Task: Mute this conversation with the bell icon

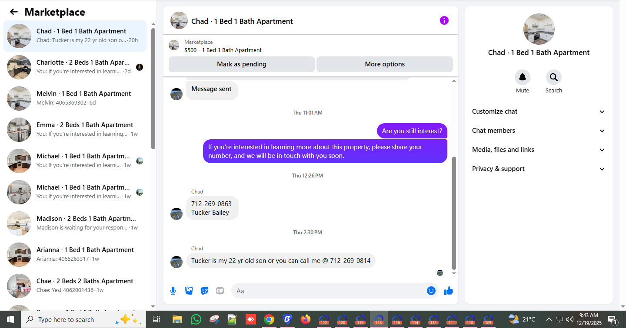Action: point(523,77)
